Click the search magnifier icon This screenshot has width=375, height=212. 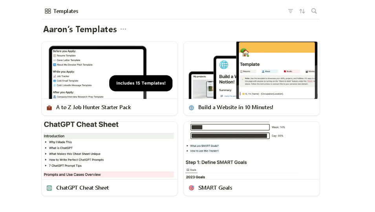(x=314, y=11)
